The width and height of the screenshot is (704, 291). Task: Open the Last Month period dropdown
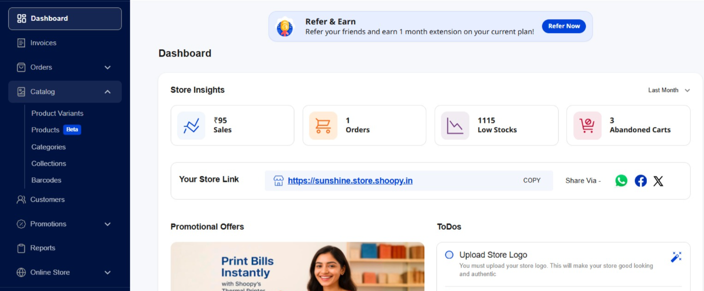(668, 90)
